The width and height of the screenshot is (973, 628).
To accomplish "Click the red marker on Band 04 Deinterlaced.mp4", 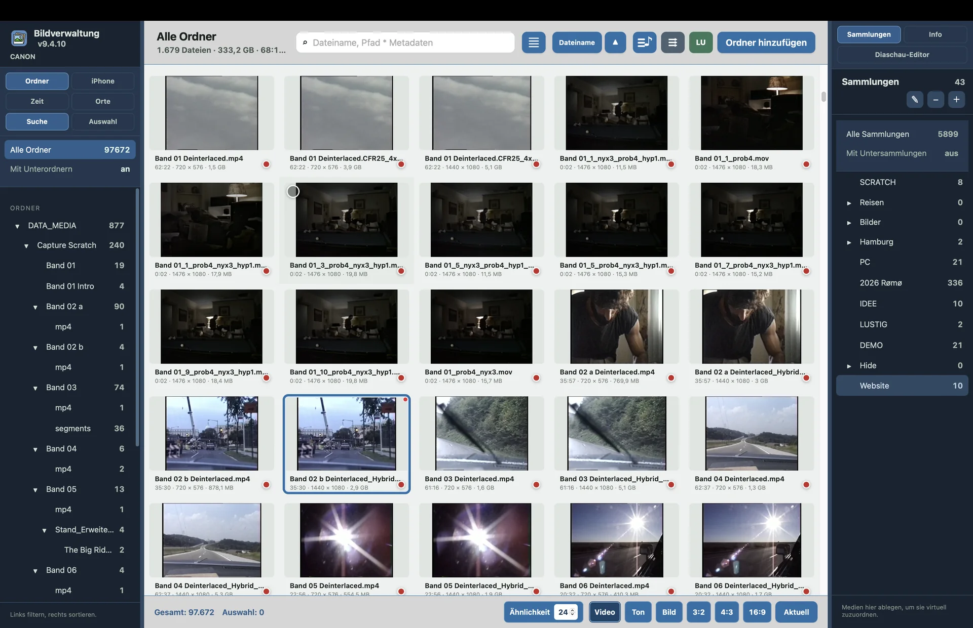I will [806, 485].
